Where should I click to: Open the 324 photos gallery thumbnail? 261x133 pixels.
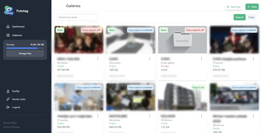pos(131,40)
